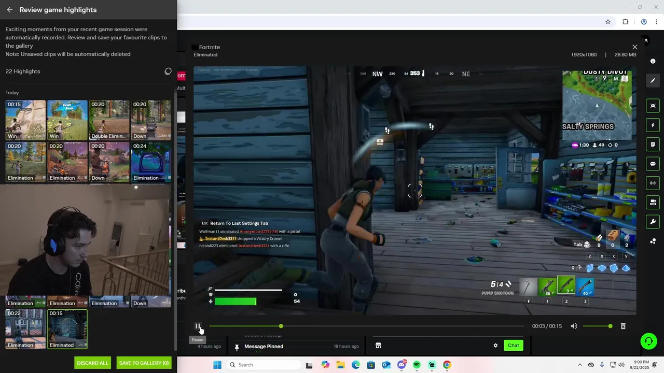This screenshot has width=664, height=373.
Task: Open Copilot from the taskbar
Action: [x=325, y=365]
